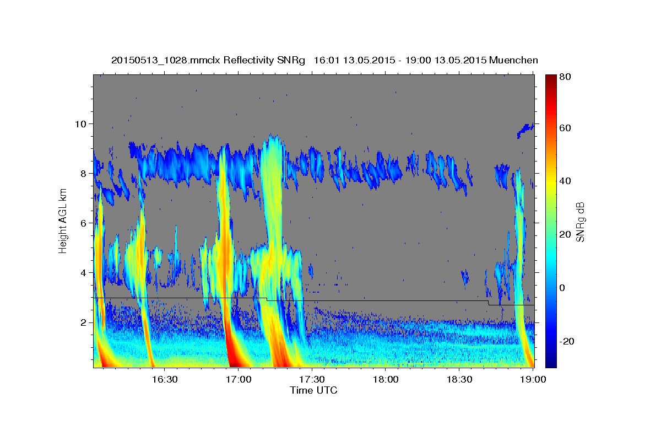This screenshot has height=441, width=661.
Task: Click the 'Height AGL km' axis label
Action: [x=63, y=221]
